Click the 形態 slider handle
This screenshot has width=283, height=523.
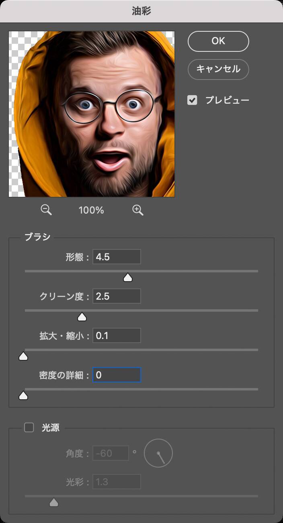click(128, 277)
